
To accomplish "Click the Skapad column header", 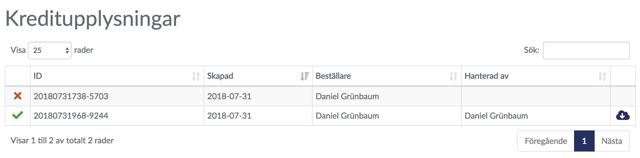I will [220, 76].
